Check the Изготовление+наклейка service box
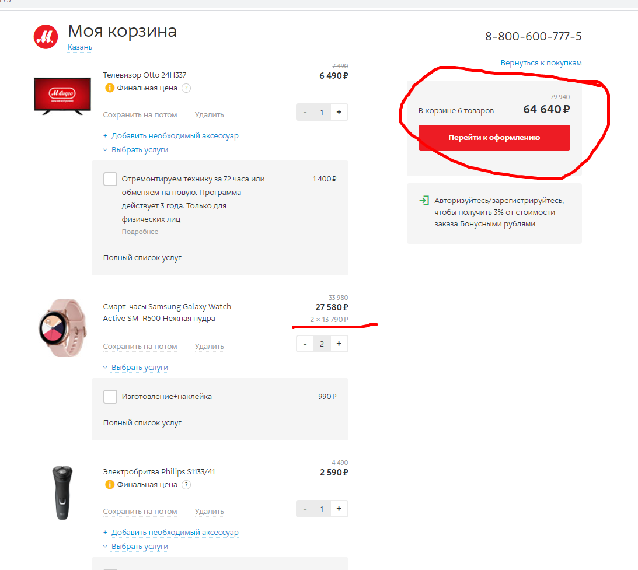This screenshot has height=570, width=638. (110, 396)
